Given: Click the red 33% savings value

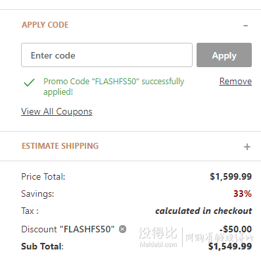Looking at the screenshot, I should pyautogui.click(x=243, y=194).
